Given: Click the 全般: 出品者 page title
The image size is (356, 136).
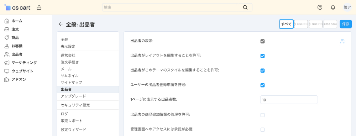Looking at the screenshot, I should (x=80, y=25).
